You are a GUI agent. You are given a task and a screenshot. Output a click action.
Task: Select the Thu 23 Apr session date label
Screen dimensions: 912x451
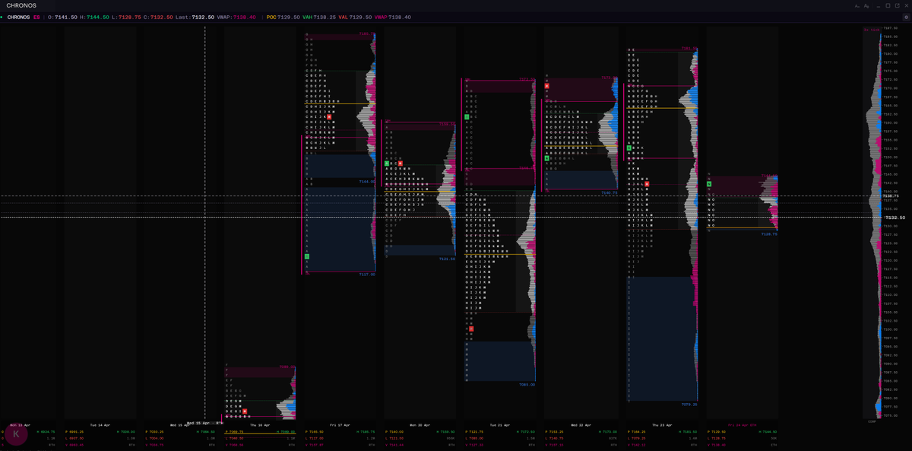[x=660, y=425]
